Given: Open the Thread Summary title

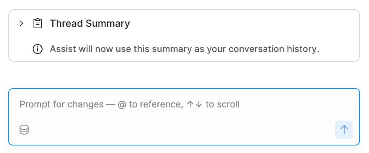Looking at the screenshot, I should coord(90,24).
